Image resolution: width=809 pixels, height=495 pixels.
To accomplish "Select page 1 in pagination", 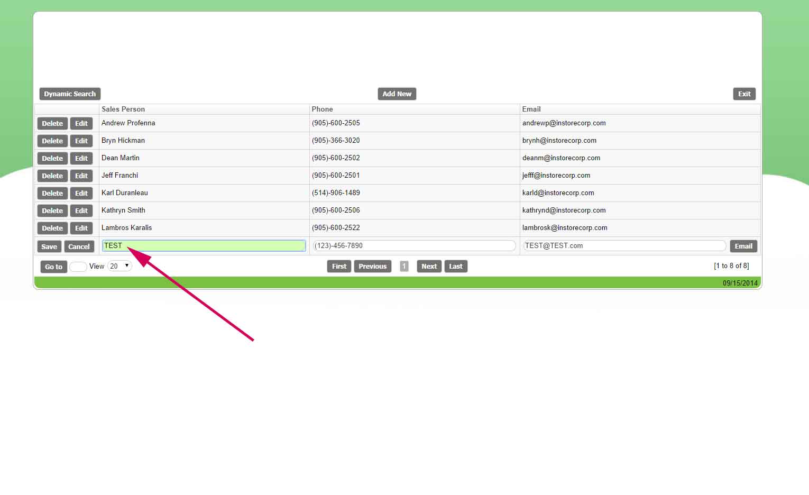I will pos(404,267).
